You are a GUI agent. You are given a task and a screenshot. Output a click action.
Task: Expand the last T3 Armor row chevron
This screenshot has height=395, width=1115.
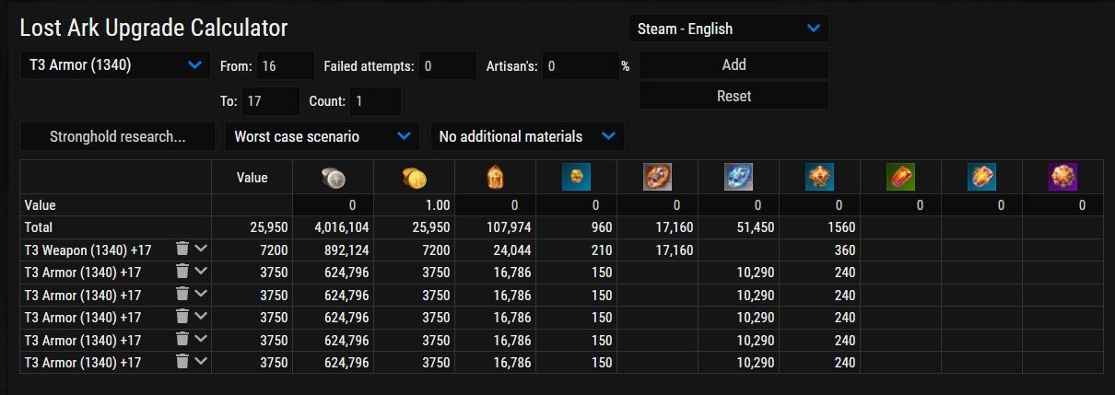point(201,361)
